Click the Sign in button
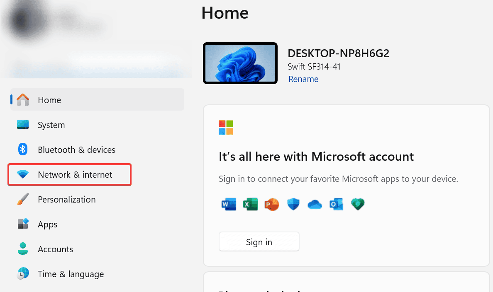 (x=259, y=241)
